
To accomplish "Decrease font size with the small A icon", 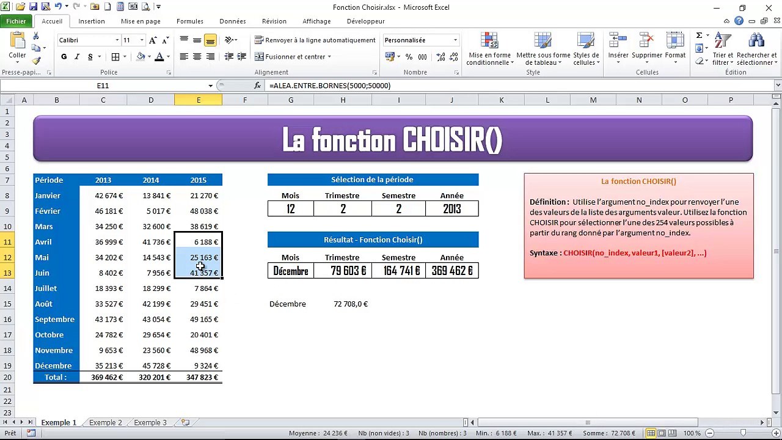I will coord(166,40).
